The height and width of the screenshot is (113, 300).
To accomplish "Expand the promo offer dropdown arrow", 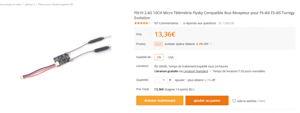I will tap(211, 44).
